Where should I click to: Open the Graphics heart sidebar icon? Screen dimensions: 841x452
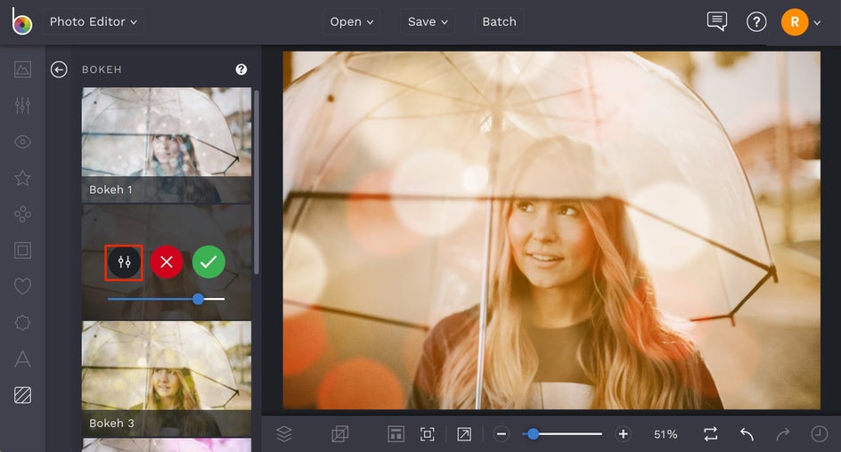point(22,287)
